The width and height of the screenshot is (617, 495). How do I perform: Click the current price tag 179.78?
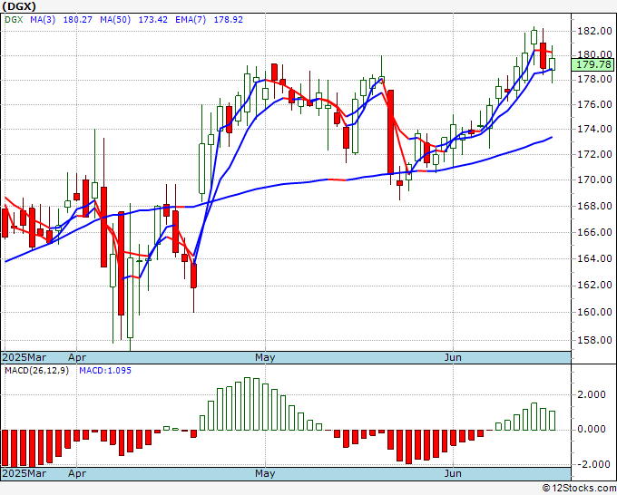[x=593, y=65]
